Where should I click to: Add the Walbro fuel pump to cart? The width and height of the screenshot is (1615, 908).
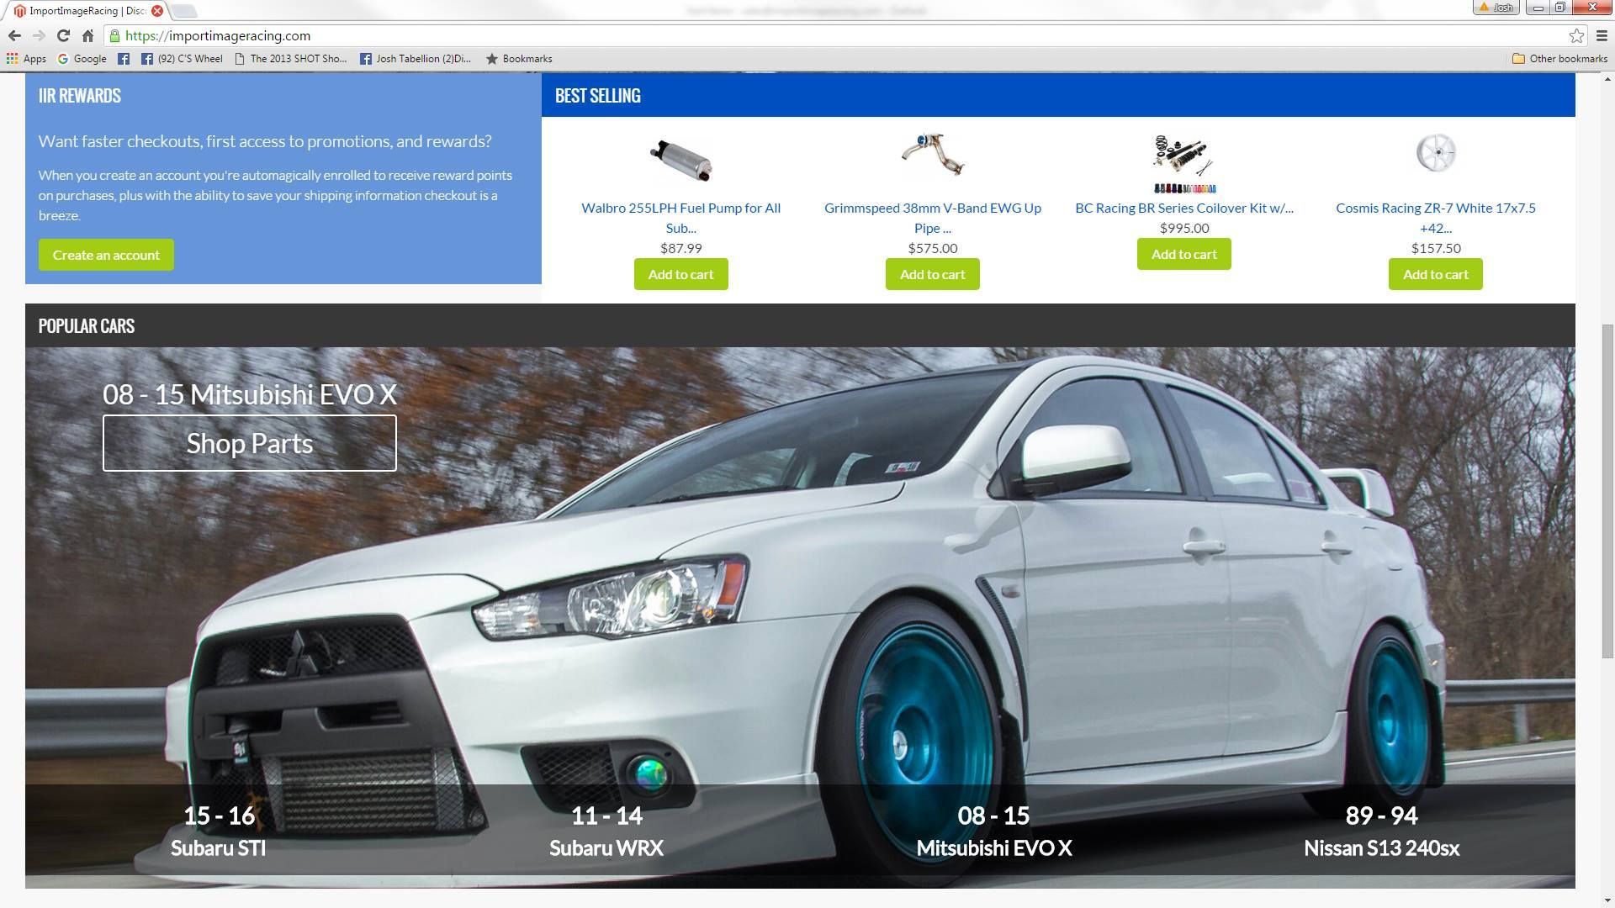tap(680, 274)
